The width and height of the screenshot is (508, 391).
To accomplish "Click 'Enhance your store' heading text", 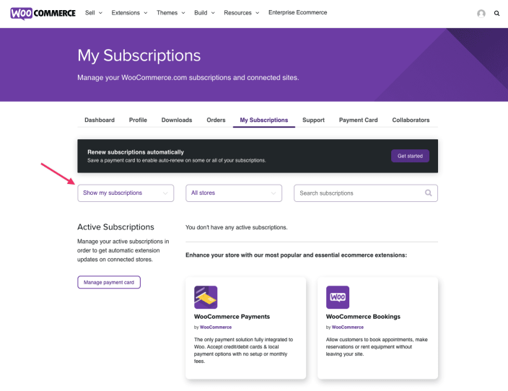I will tap(296, 255).
